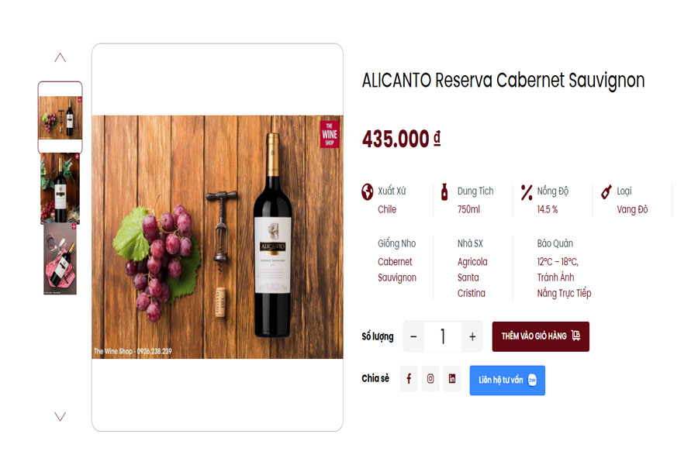The image size is (698, 465).
Task: Decrease quantity with the minus button
Action: (413, 336)
